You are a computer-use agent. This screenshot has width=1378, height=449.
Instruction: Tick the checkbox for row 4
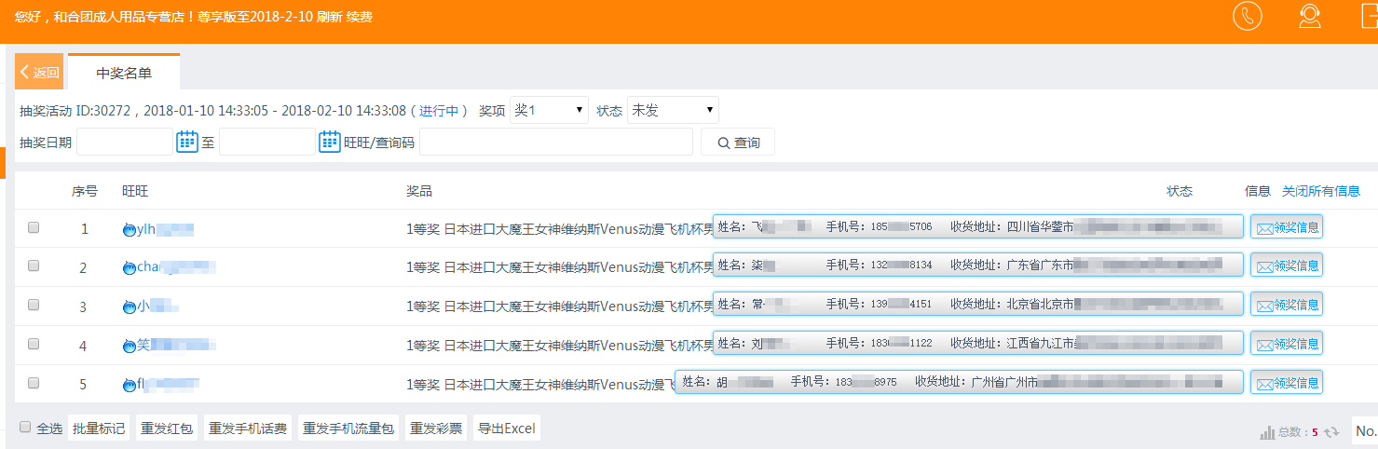(x=34, y=344)
